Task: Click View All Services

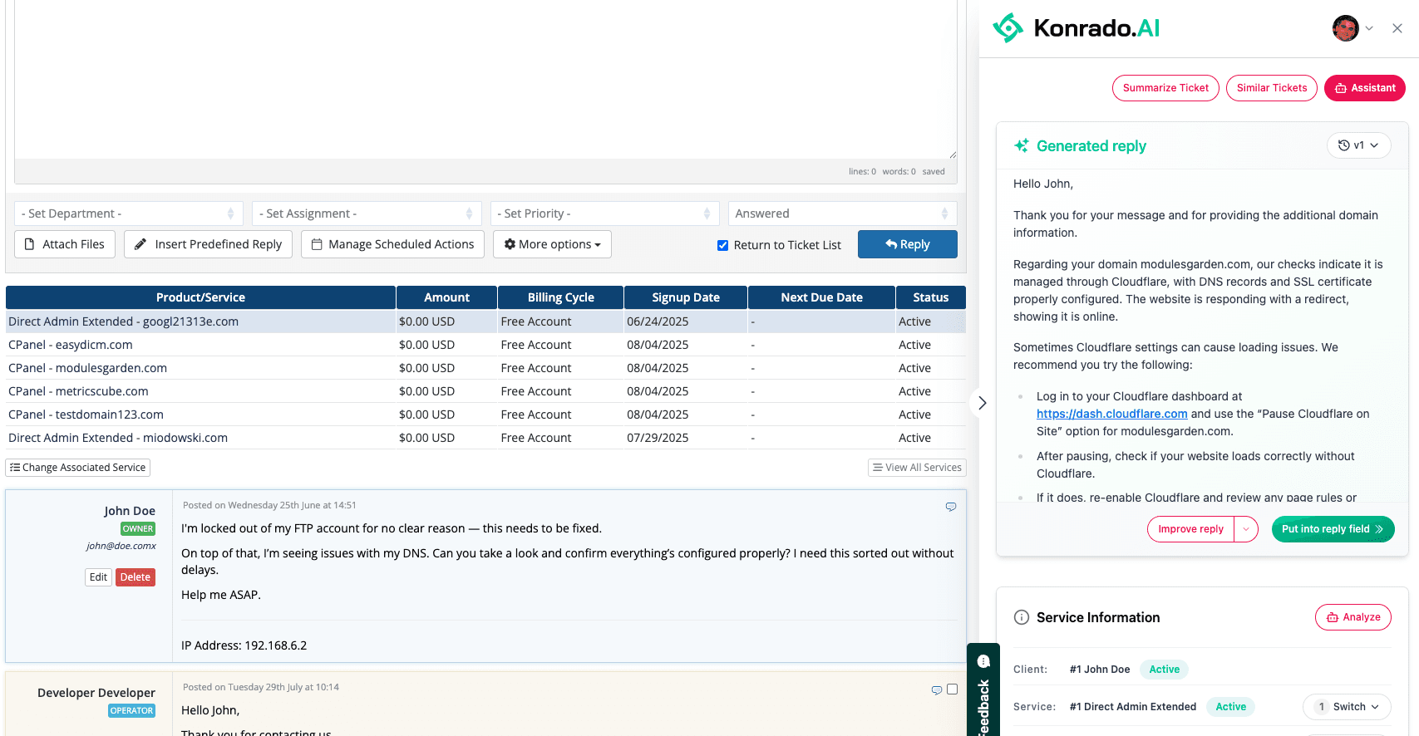Action: tap(917, 468)
